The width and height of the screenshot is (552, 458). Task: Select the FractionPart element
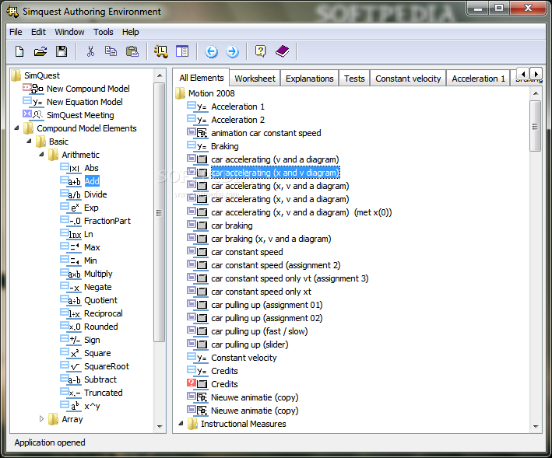(107, 221)
